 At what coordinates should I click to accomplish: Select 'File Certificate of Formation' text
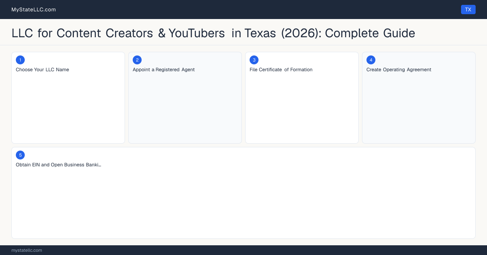click(281, 70)
